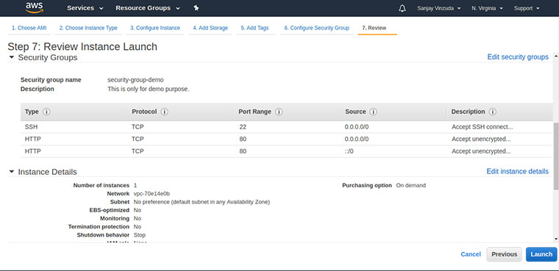Click the pin shortcuts icon in navbar
Screen dimensions: 559x271
(x=196, y=8)
